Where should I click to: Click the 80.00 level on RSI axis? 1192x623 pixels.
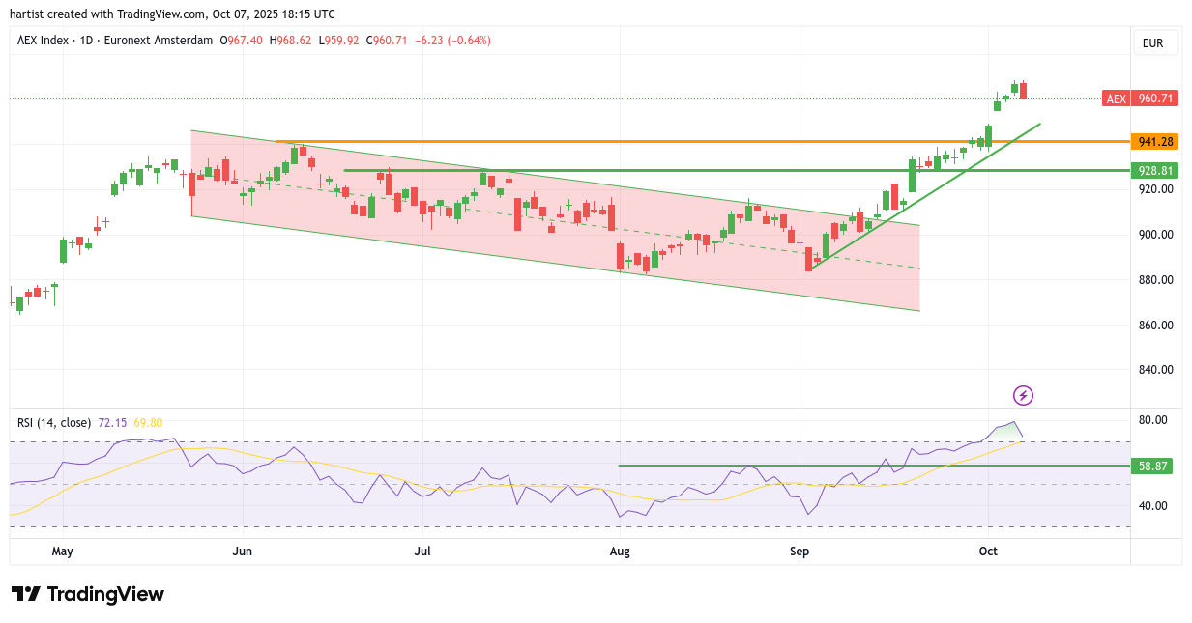(1153, 420)
